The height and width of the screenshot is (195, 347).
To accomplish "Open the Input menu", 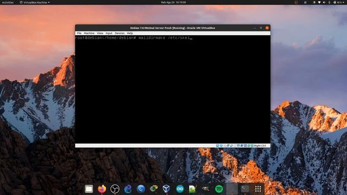I will pos(109,33).
